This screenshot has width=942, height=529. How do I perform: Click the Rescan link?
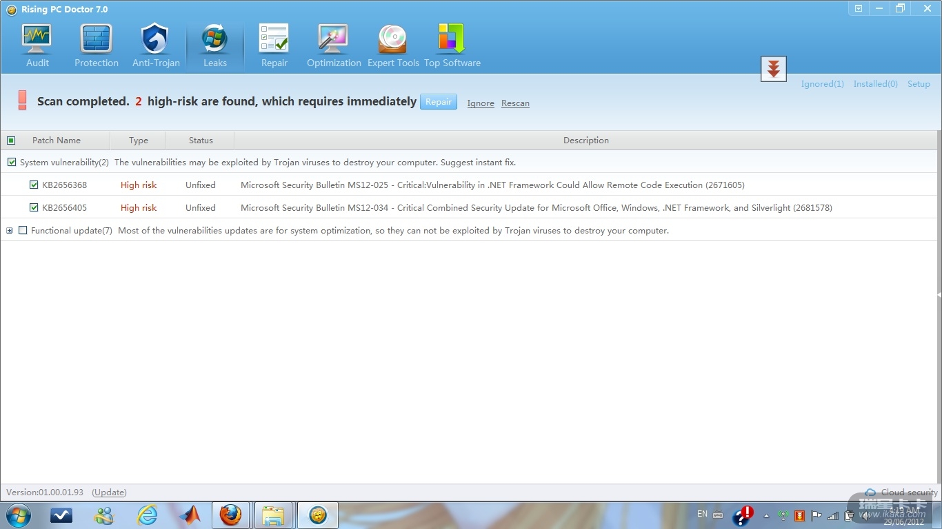tap(515, 103)
